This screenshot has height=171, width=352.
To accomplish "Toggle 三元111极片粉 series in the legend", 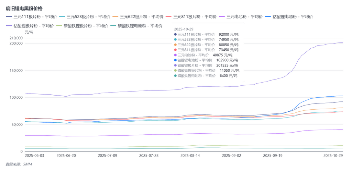I will tap(33, 16).
